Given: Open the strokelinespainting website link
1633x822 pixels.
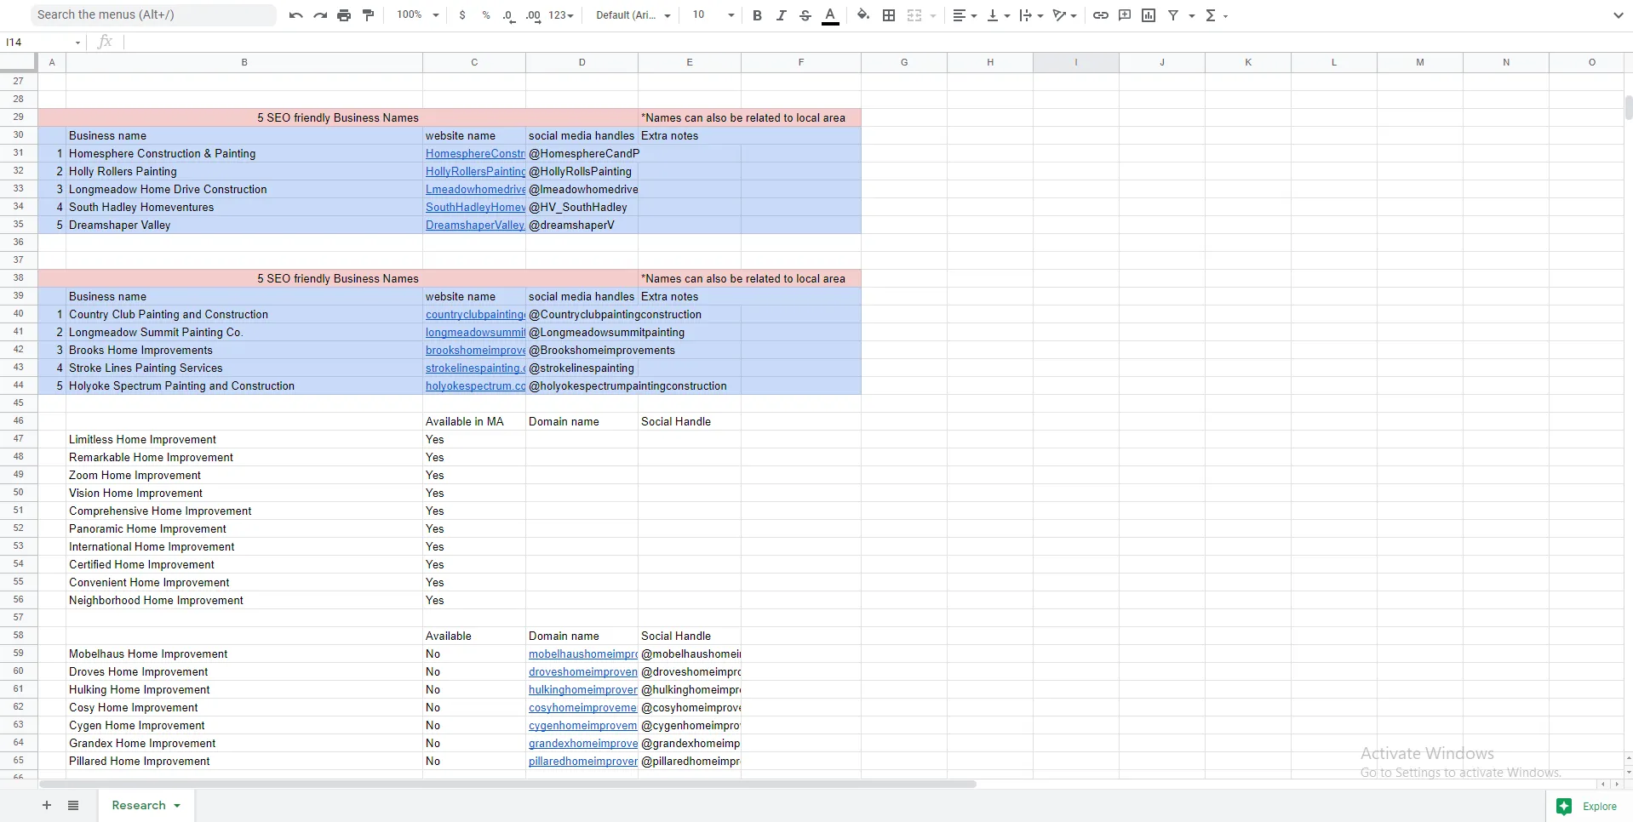Looking at the screenshot, I should tap(475, 368).
